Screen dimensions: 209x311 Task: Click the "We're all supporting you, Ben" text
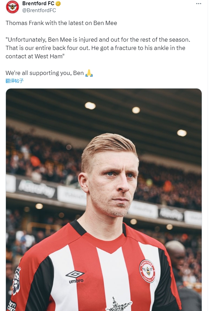click(x=44, y=73)
